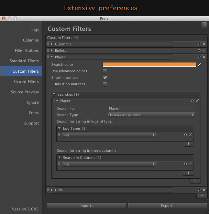Open the orange Swatch color picker
Image resolution: width=209 pixels, height=214 pixels.
pyautogui.click(x=149, y=65)
